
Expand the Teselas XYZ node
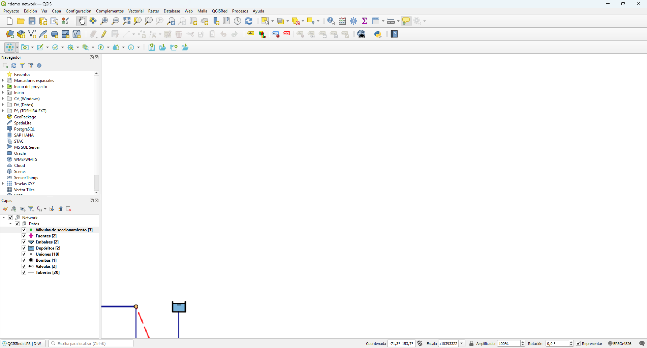pos(3,184)
